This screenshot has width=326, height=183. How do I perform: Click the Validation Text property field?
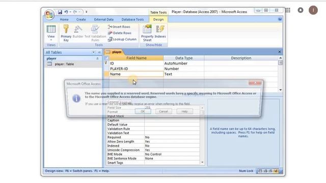coord(172,133)
